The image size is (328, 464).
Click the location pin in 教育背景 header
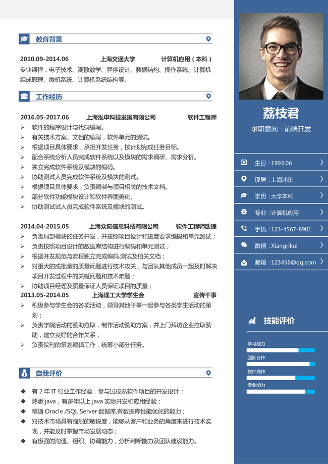208,39
